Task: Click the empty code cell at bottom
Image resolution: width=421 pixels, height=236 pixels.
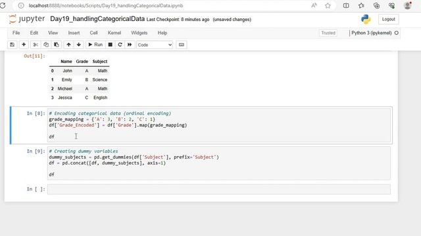Action: click(219, 189)
